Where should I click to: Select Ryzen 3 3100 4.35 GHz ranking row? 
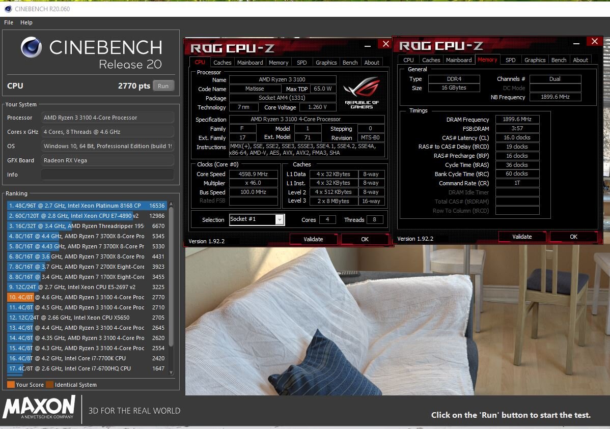point(87,338)
